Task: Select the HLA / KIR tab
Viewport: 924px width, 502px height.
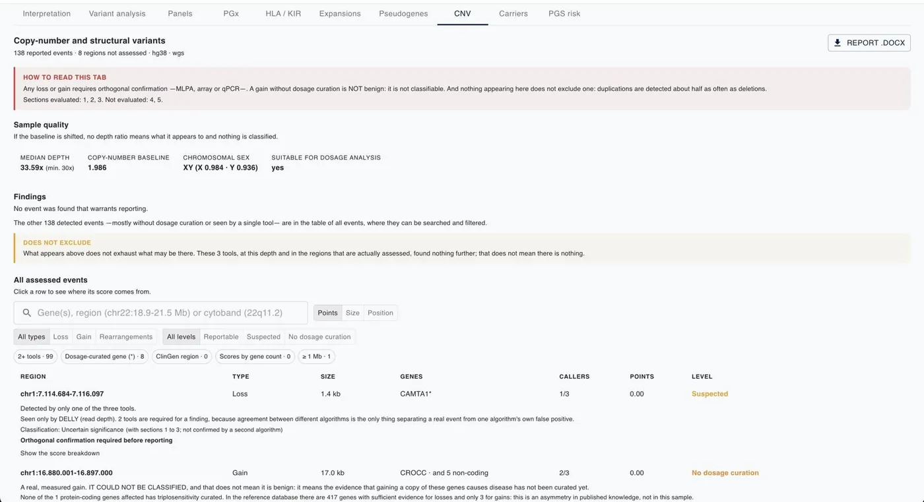Action: point(283,13)
